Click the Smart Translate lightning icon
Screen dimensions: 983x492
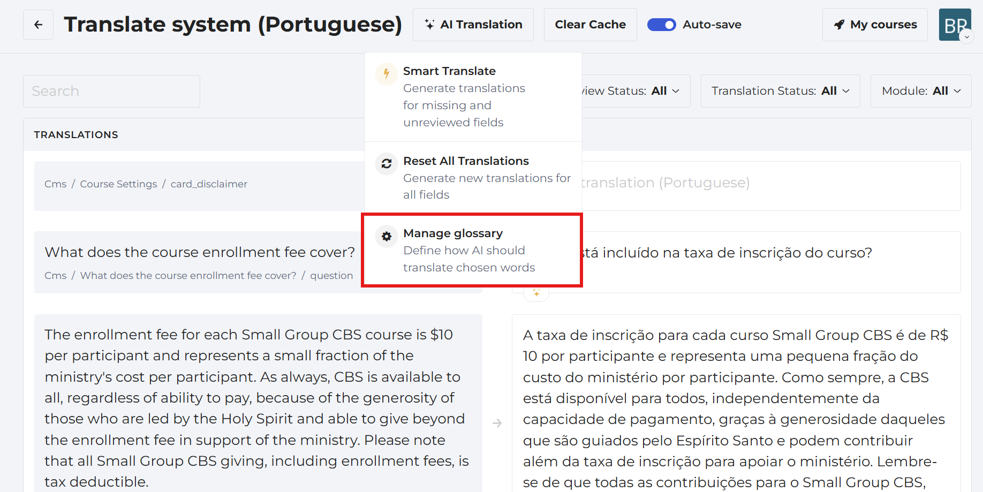coord(387,74)
